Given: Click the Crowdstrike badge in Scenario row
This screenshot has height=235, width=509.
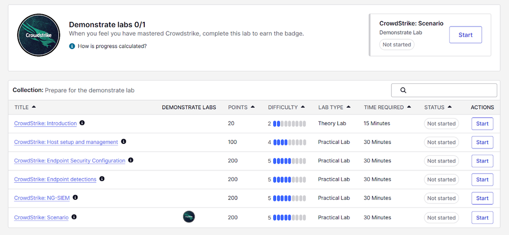Looking at the screenshot, I should [189, 217].
